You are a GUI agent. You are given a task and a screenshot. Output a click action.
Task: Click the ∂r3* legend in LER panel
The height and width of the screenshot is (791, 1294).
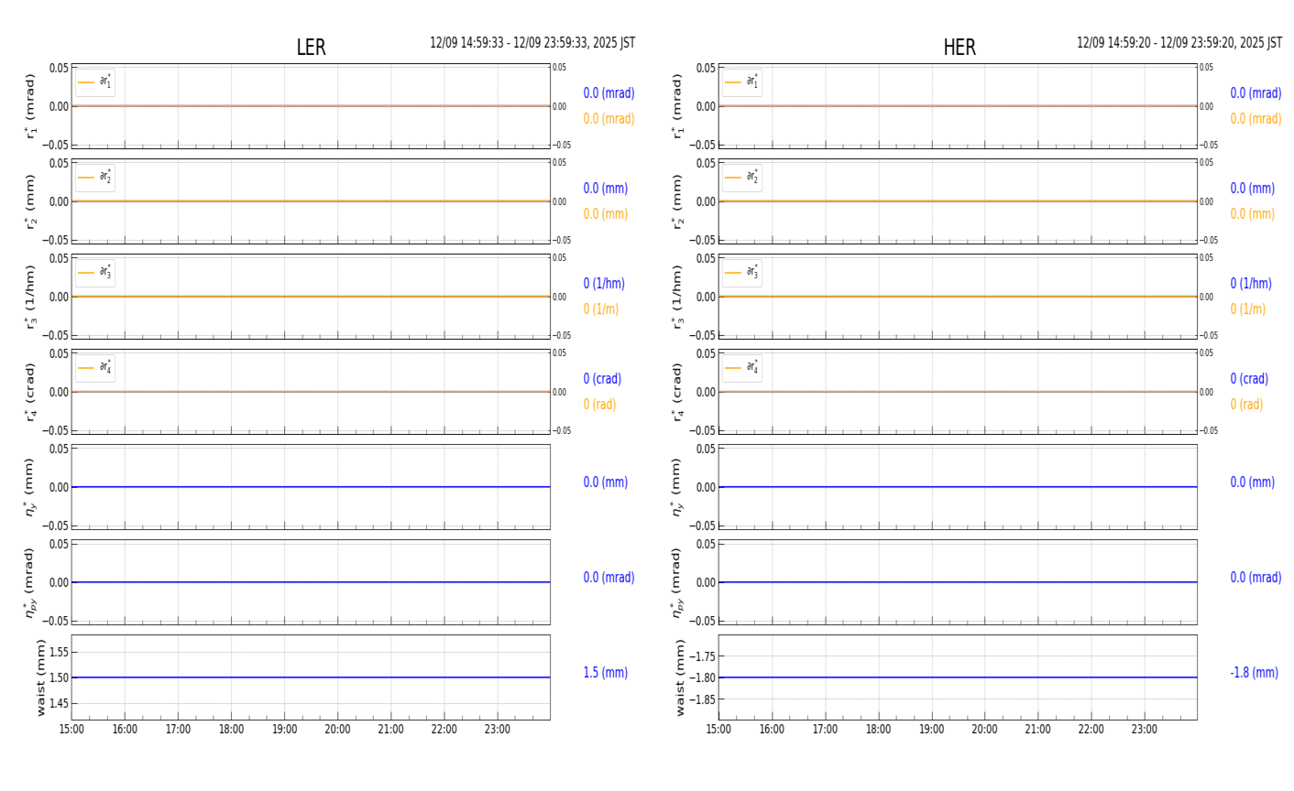click(95, 273)
